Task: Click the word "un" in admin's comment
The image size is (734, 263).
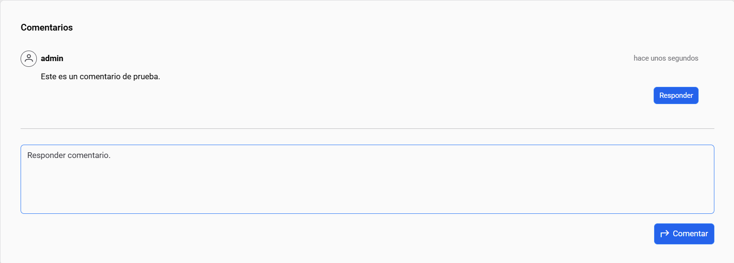Action: click(73, 76)
